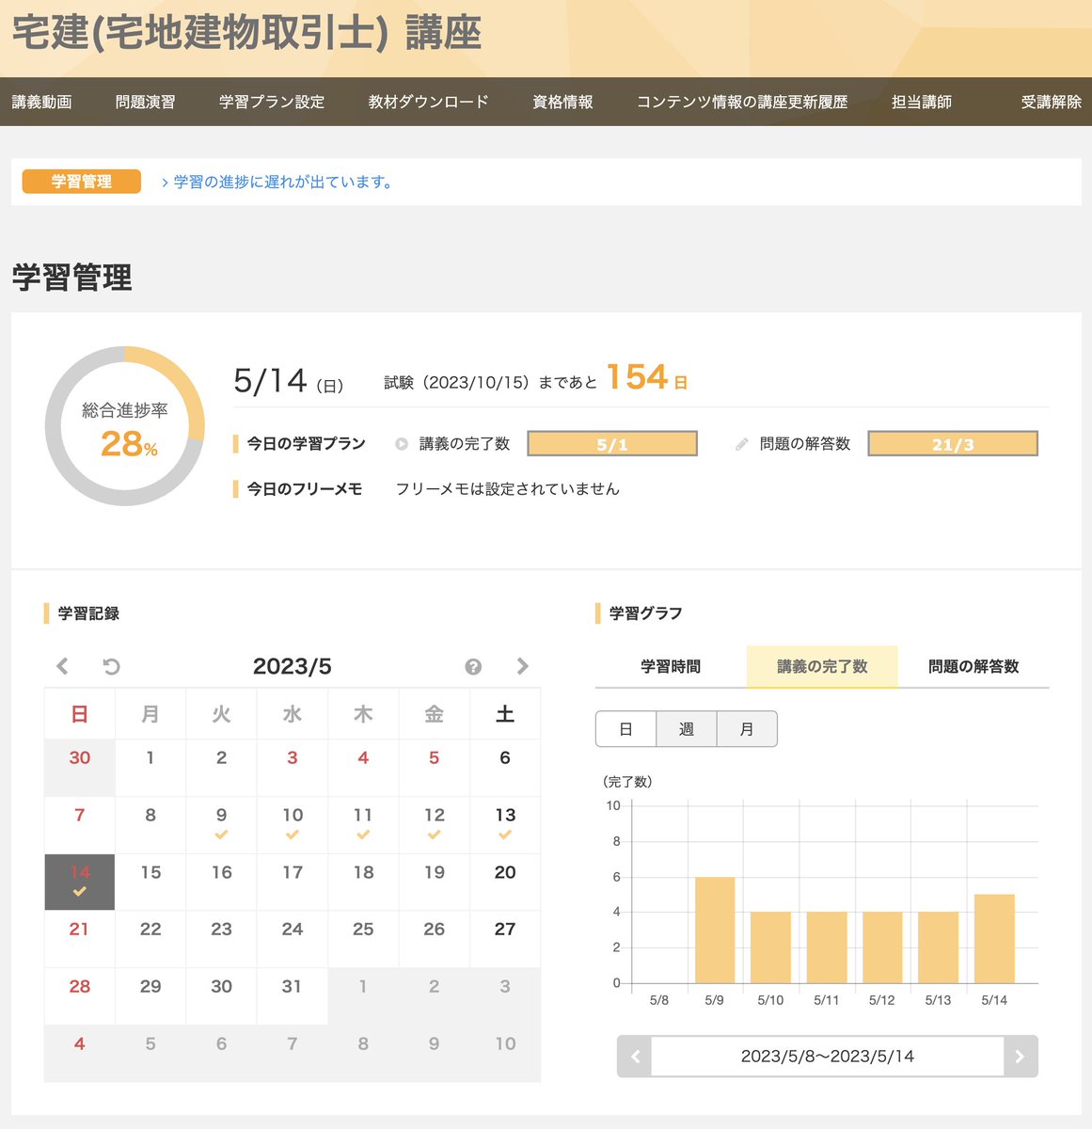Click 受講解除 in navigation bar
This screenshot has height=1129, width=1092.
coord(1052,102)
